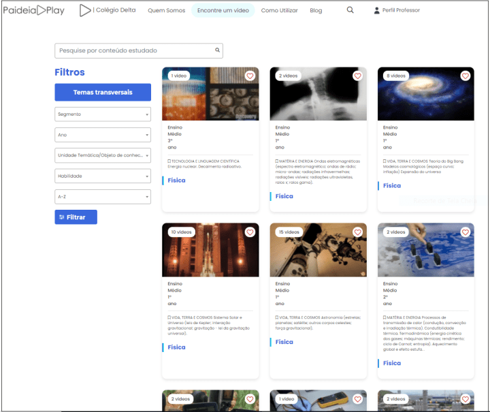Open the Habilidade dropdown
This screenshot has width=490, height=412.
coord(102,176)
